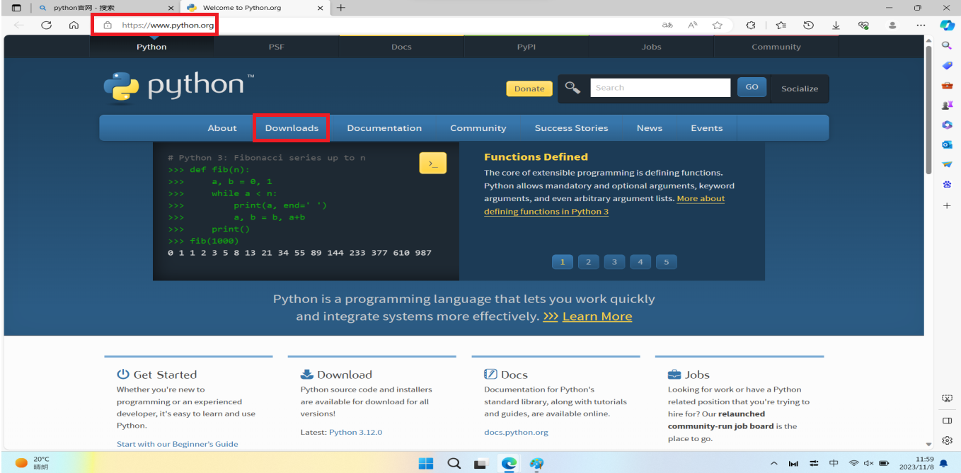Open Jobs top navigation tab
This screenshot has height=473, width=961.
click(x=652, y=47)
